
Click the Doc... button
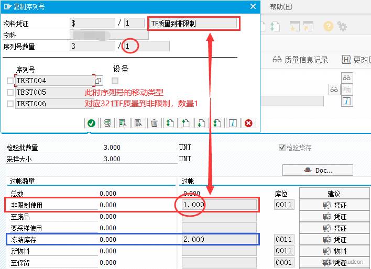[318, 170]
